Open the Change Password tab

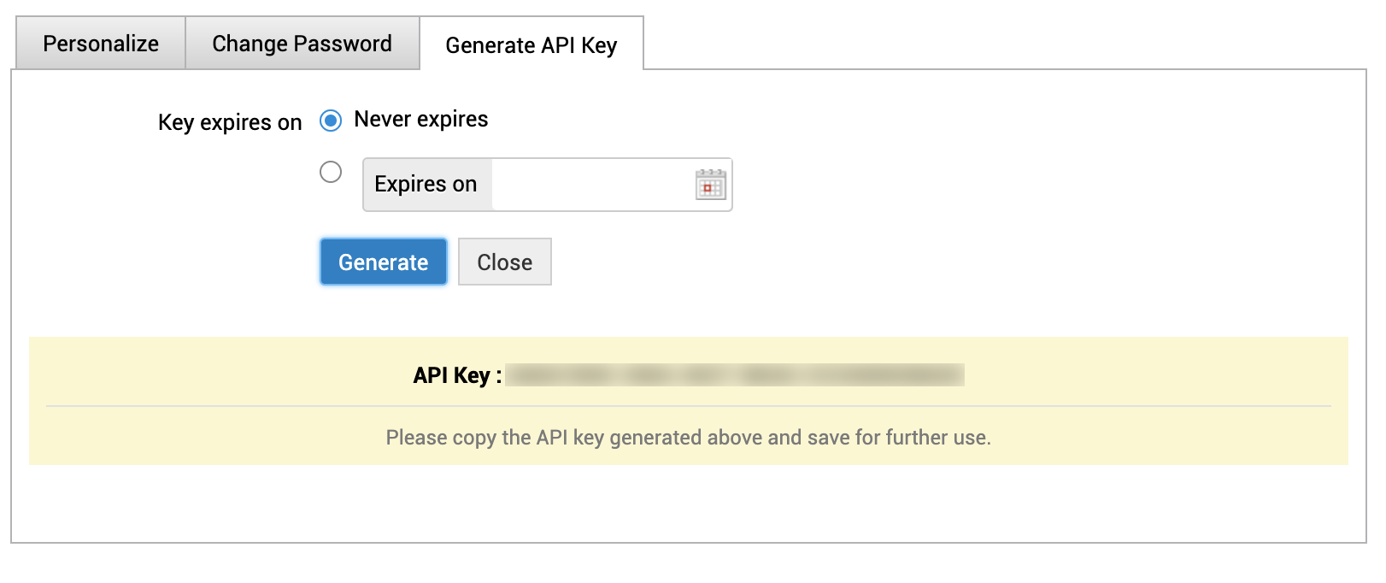(x=302, y=44)
